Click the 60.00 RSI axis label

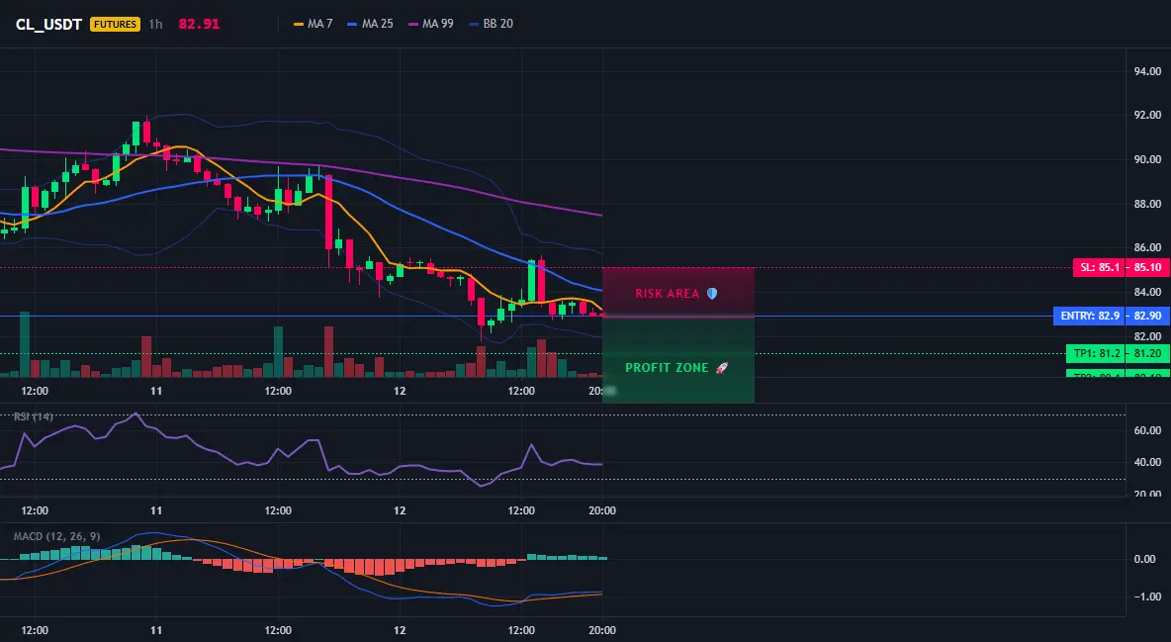[x=1148, y=430]
